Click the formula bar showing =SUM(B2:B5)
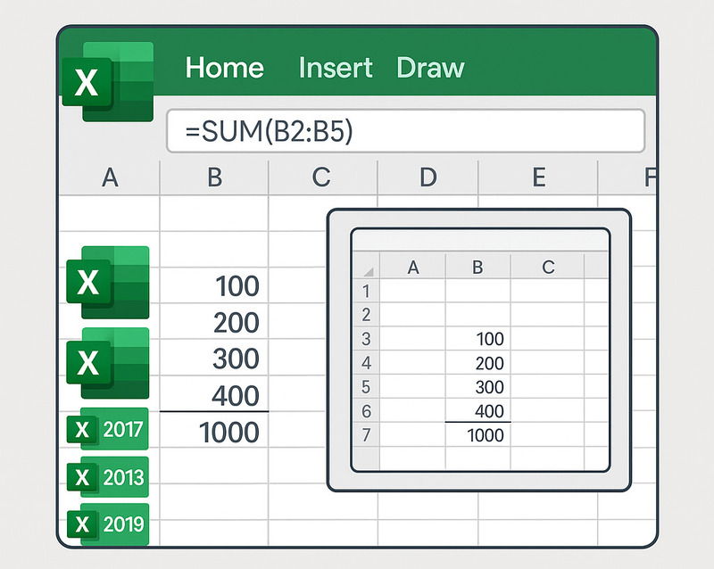Image resolution: width=714 pixels, height=569 pixels. click(x=406, y=130)
